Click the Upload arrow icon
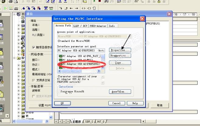The image size is (200, 126). (x=60, y=2)
